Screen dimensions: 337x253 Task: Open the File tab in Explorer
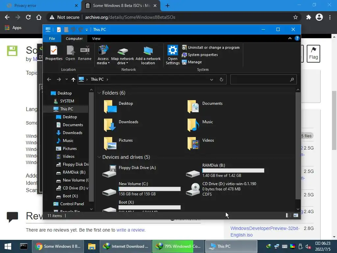52,39
